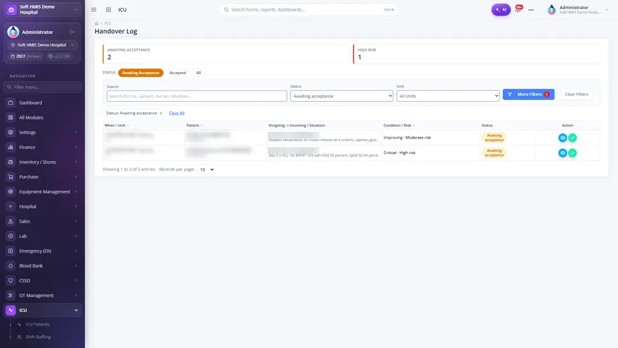Expand the Finance sidebar menu

pyautogui.click(x=42, y=147)
